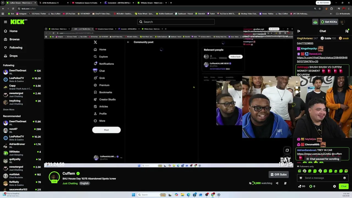352x198 pixels.
Task: Open the emoji picker in message box
Action: click(345, 178)
